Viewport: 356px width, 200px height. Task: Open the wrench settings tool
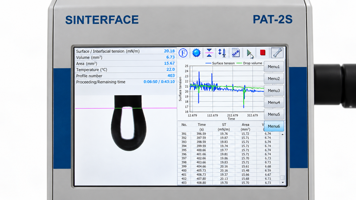tap(277, 52)
